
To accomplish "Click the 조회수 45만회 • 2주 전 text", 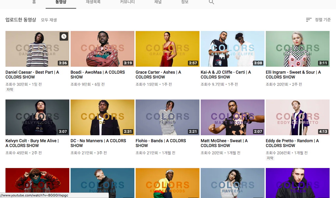I will click(x=24, y=153).
